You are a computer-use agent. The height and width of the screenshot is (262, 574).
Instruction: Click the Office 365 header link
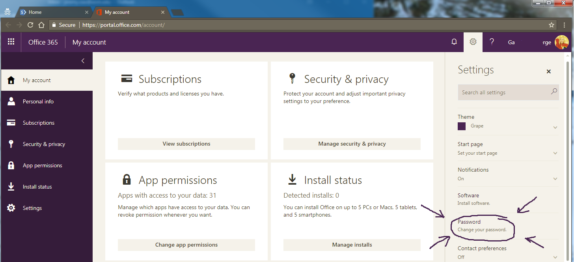click(x=43, y=42)
